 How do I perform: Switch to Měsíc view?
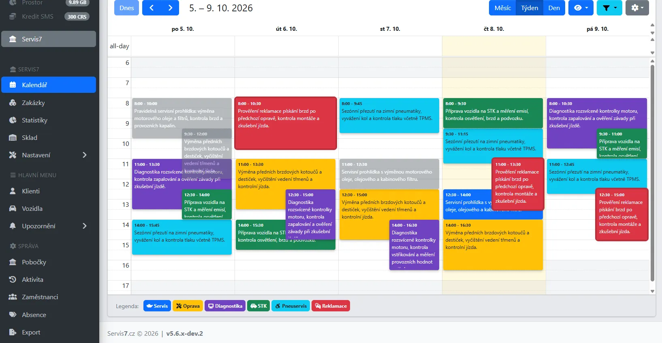502,8
